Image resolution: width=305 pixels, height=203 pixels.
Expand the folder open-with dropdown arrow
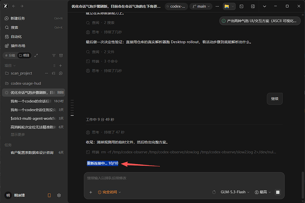coord(233,7)
